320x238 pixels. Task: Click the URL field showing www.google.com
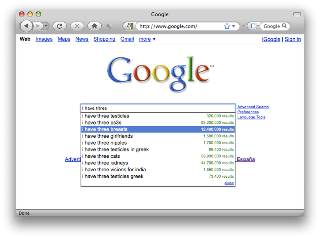[180, 26]
